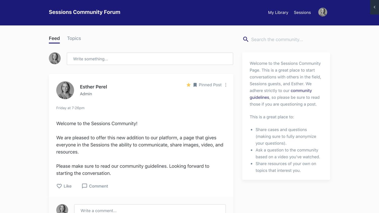Image resolution: width=379 pixels, height=213 pixels.
Task: Click Esther Perel's post avatar
Action: click(x=65, y=90)
